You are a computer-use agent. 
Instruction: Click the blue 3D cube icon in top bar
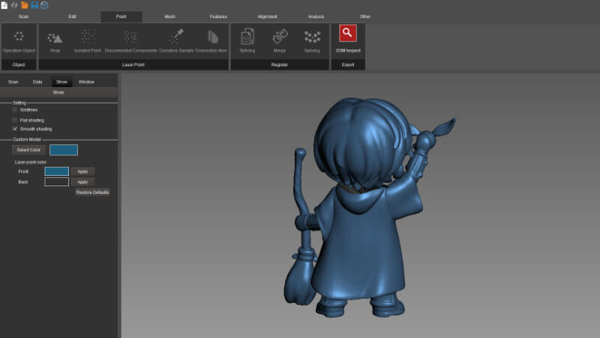pos(44,5)
